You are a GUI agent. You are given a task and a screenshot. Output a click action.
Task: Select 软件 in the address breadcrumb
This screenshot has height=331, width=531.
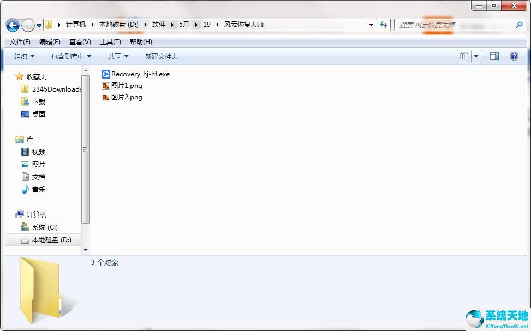pos(158,25)
